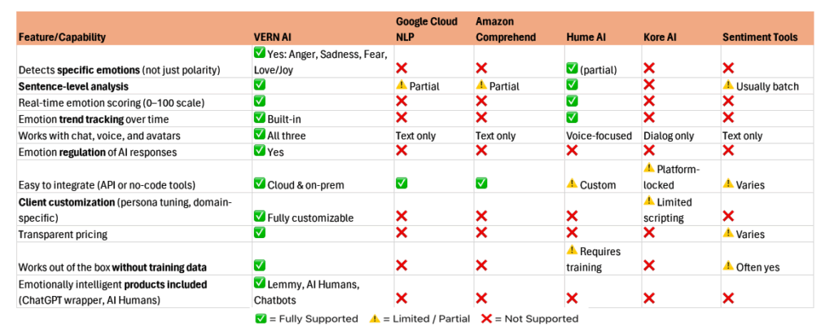
Task: Click the warning icon beside "Limited scripting"
Action: tap(649, 201)
